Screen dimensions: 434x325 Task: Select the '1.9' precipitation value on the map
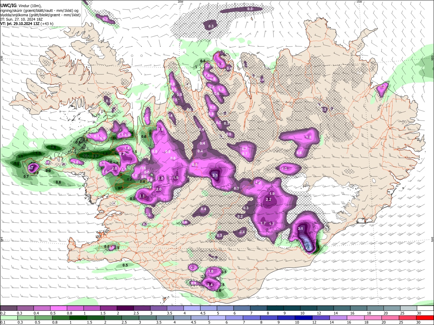pos(272,194)
